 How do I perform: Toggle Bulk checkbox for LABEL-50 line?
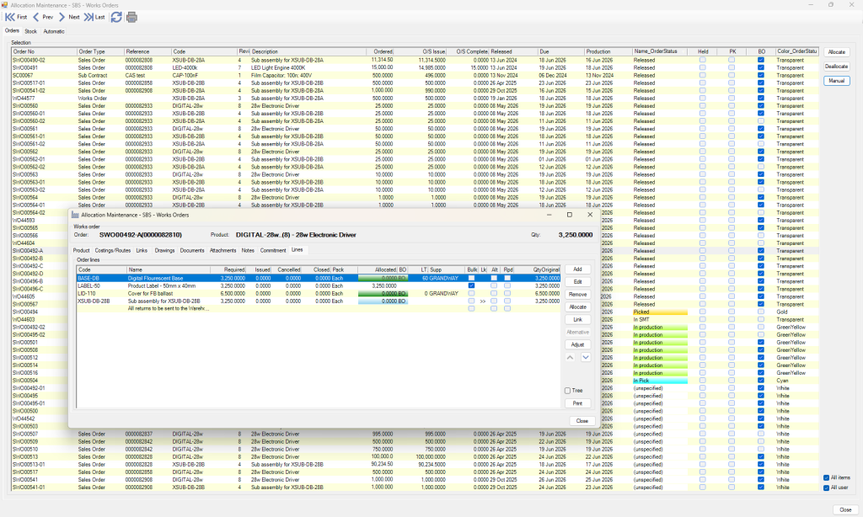(x=471, y=286)
